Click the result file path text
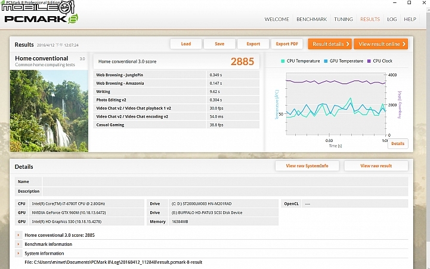This screenshot has height=269, width=430. 113,262
